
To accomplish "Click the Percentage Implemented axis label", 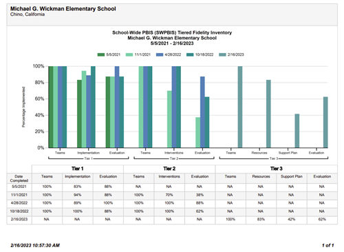I will click(23, 107).
